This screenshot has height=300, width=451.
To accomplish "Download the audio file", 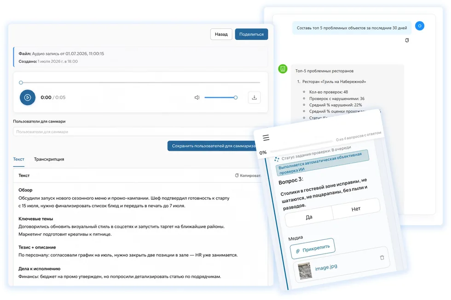I will coord(254,97).
